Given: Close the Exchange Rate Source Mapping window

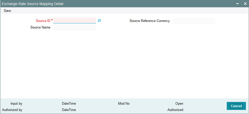Looking at the screenshot, I should 245,4.
